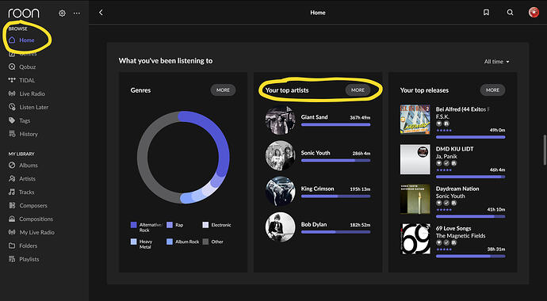Screen dimensions: 547x301
Task: Click the Compositions icon
Action: [x=12, y=219]
